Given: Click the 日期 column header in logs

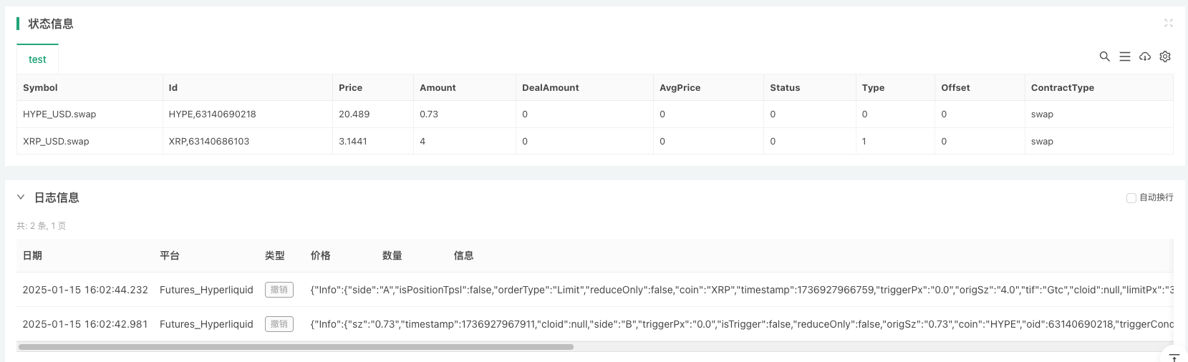Looking at the screenshot, I should tap(32, 255).
